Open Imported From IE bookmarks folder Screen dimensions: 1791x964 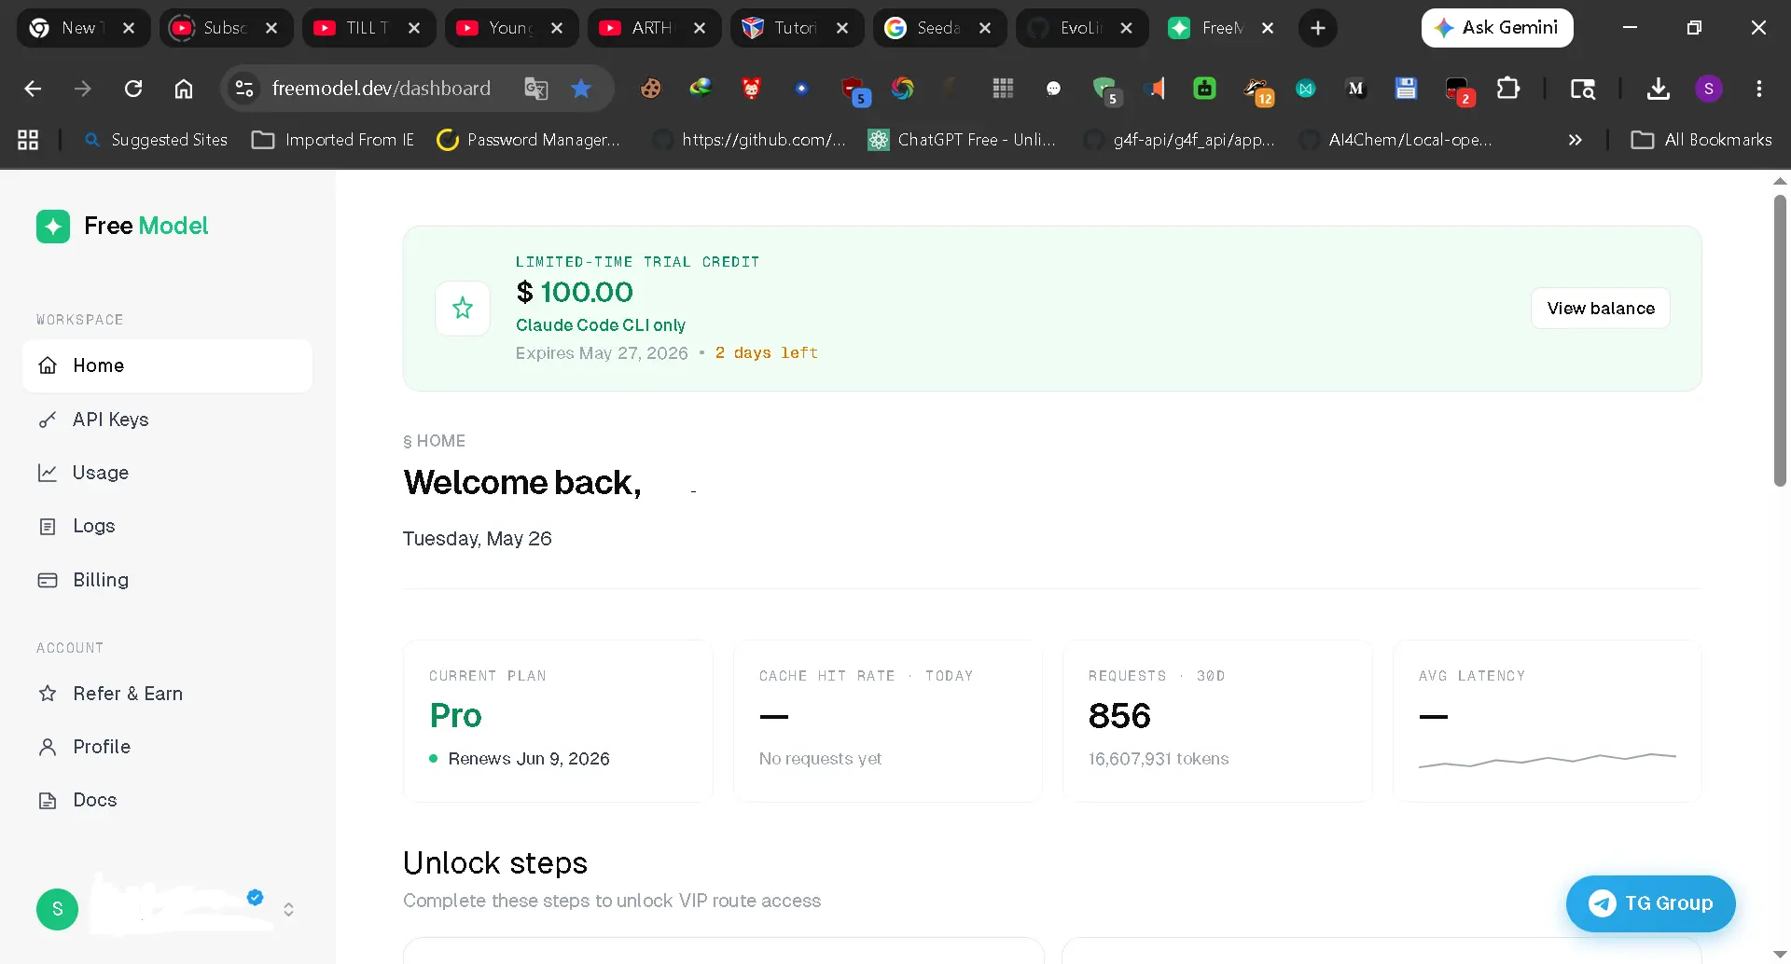(x=333, y=140)
